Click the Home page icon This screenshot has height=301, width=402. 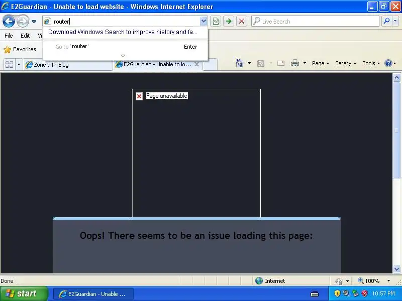tap(240, 63)
